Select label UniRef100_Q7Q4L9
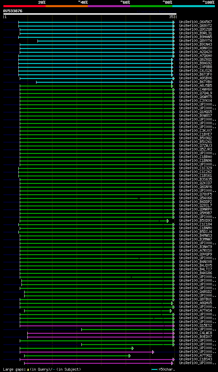Viewport: 218px width, 372px height. 196,93
